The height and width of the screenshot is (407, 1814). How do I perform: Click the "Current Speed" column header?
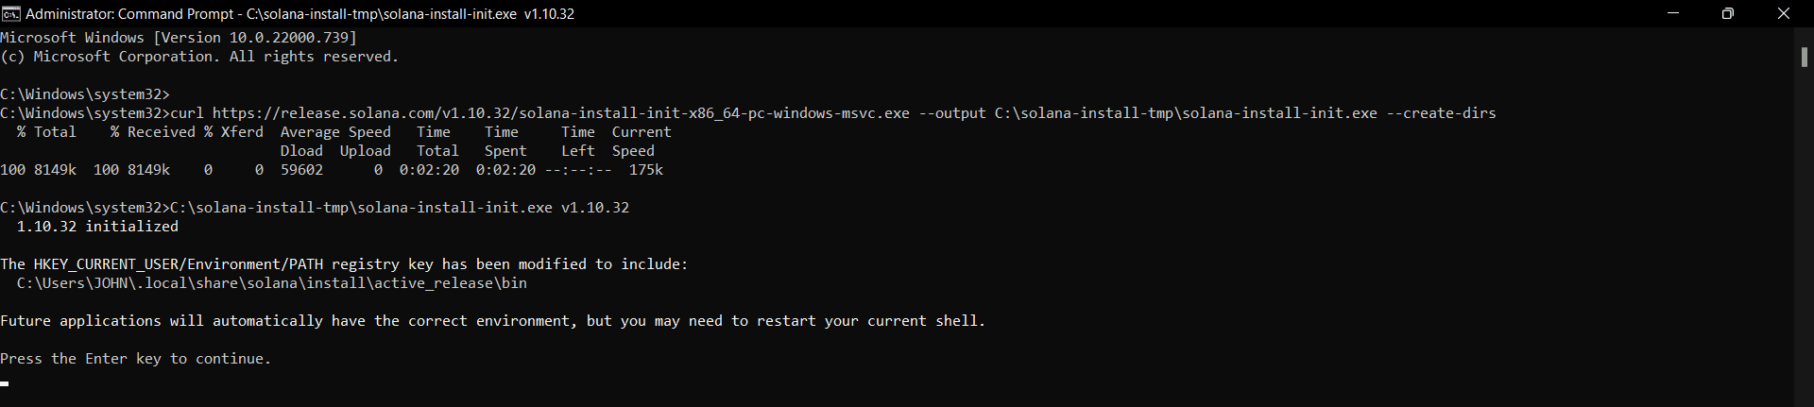(641, 142)
